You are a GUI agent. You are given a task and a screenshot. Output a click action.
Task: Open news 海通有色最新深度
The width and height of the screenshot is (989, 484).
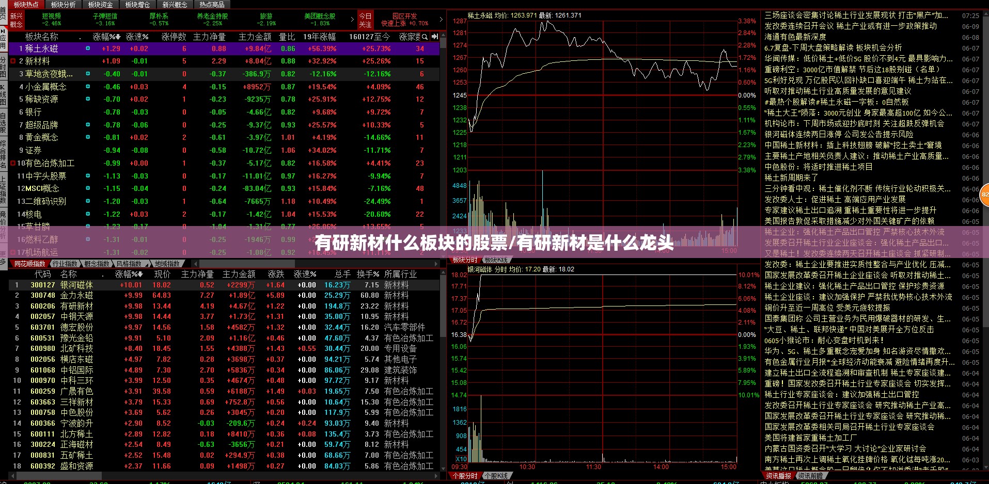click(795, 37)
